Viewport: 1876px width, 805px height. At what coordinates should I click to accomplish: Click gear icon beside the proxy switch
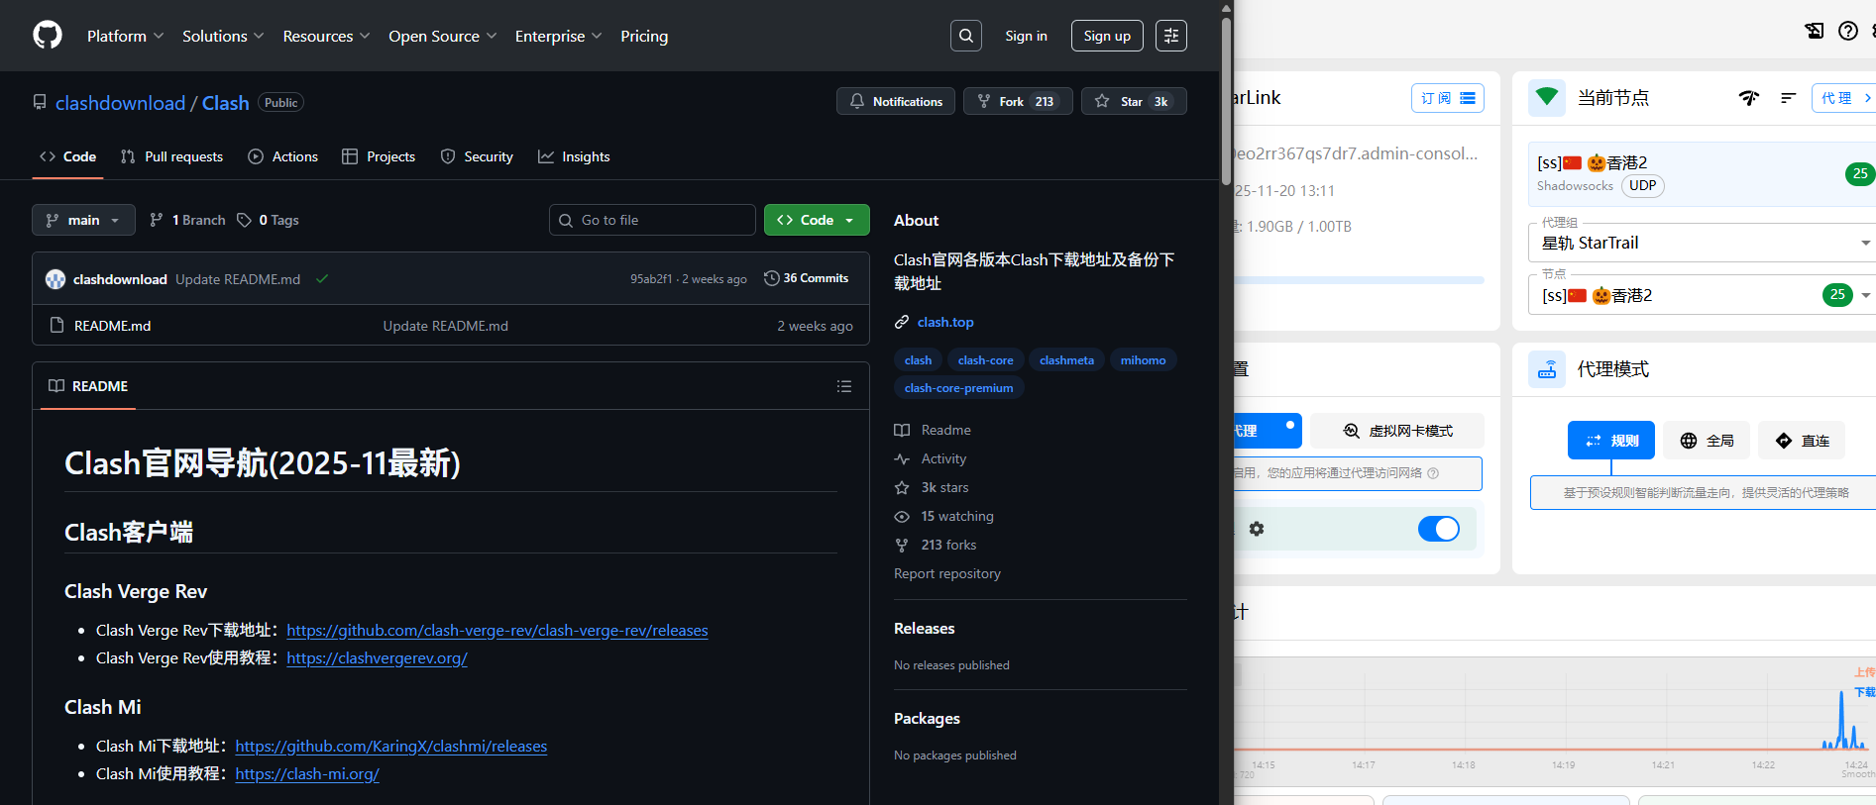point(1257,529)
